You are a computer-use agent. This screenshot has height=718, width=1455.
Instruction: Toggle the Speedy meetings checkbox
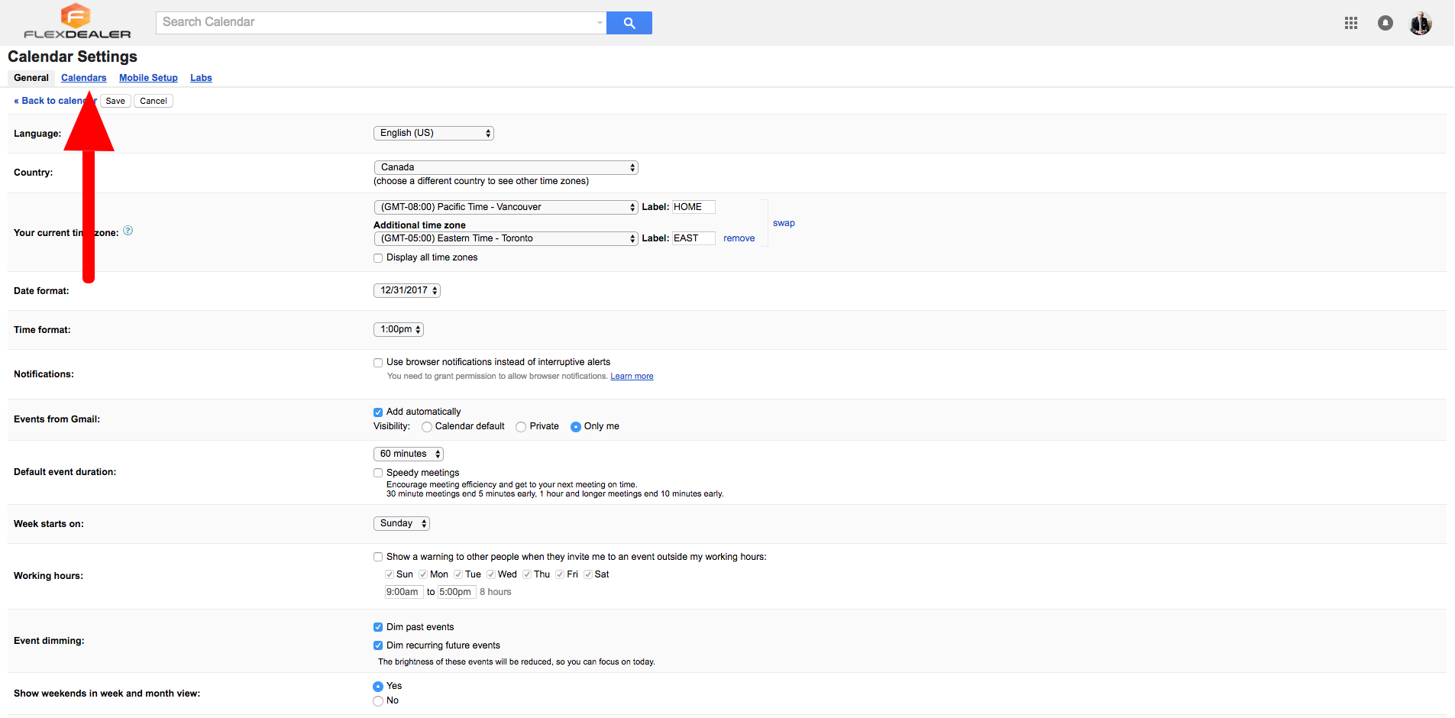pyautogui.click(x=378, y=473)
